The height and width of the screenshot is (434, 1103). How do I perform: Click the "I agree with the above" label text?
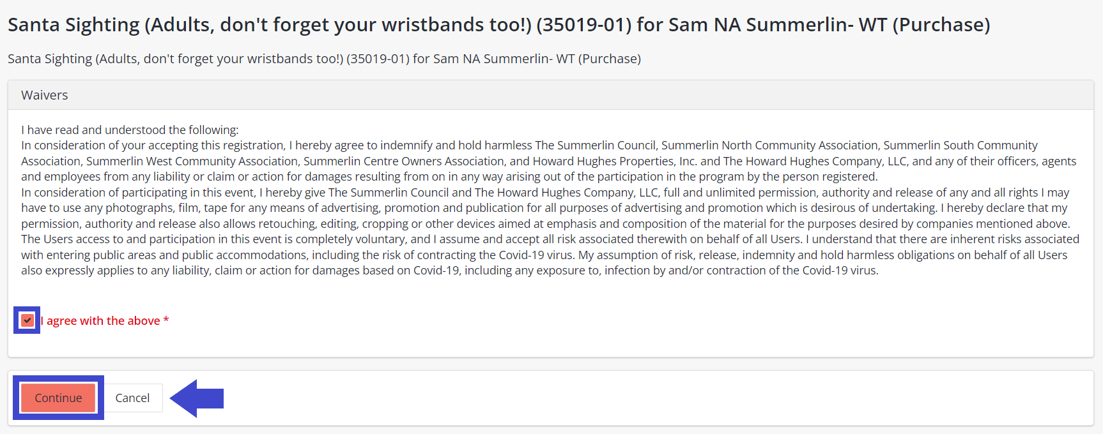click(102, 320)
